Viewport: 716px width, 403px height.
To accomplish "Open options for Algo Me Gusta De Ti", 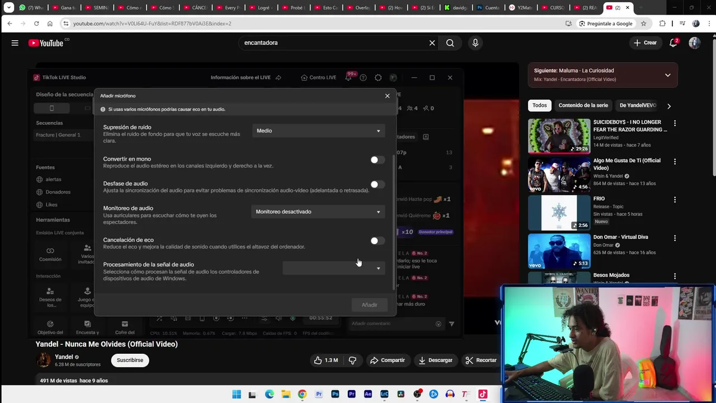I will coord(675,161).
